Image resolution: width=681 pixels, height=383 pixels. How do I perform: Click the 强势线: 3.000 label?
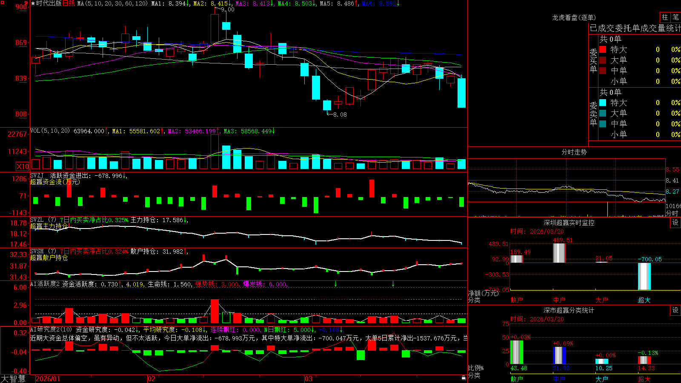click(x=217, y=284)
